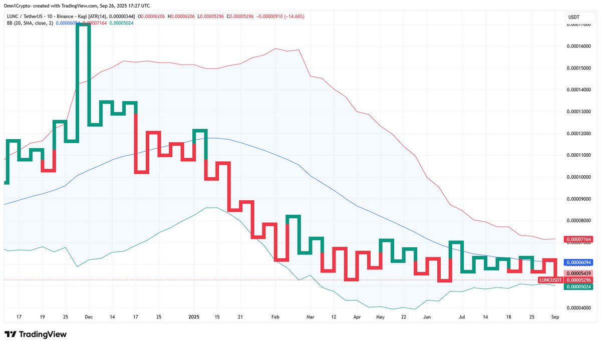Click the red -14.66% change value
The height and width of the screenshot is (346, 601).
pos(294,17)
